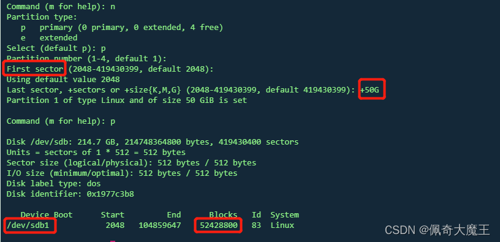This screenshot has height=242, width=500.
Task: Click the Linux system type entry
Action: [x=282, y=225]
